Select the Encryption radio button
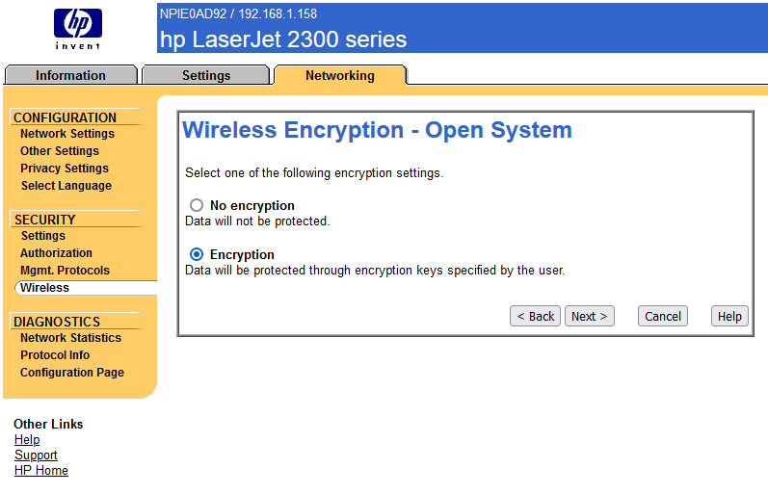The height and width of the screenshot is (494, 768). click(x=197, y=254)
